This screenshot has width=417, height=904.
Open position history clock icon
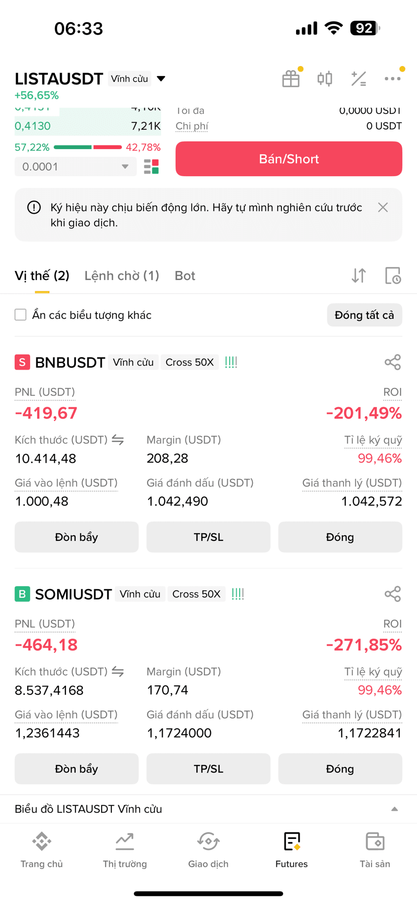[393, 275]
